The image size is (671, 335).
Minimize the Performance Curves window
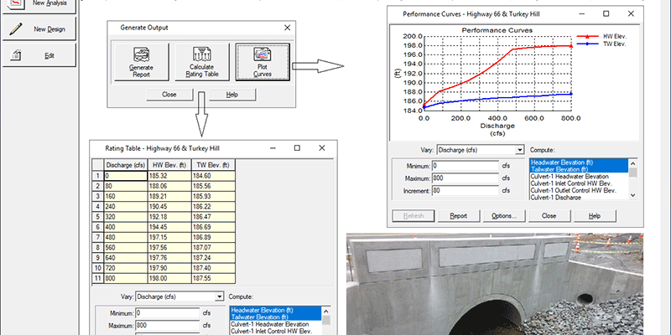tap(581, 14)
